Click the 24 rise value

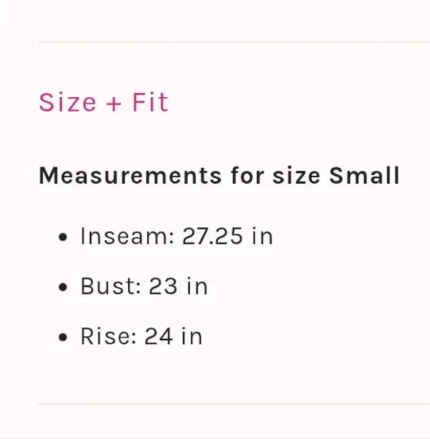click(x=158, y=336)
